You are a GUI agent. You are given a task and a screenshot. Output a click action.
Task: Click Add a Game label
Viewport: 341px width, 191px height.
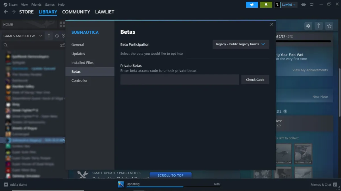tap(18, 184)
